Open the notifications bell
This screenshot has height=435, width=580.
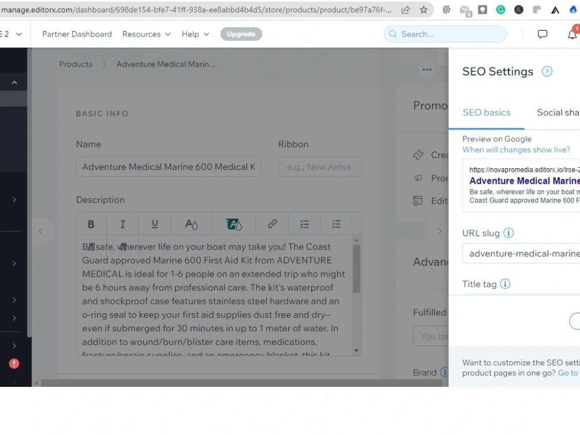point(572,34)
